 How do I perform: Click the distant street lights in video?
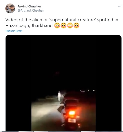click(x=87, y=91)
